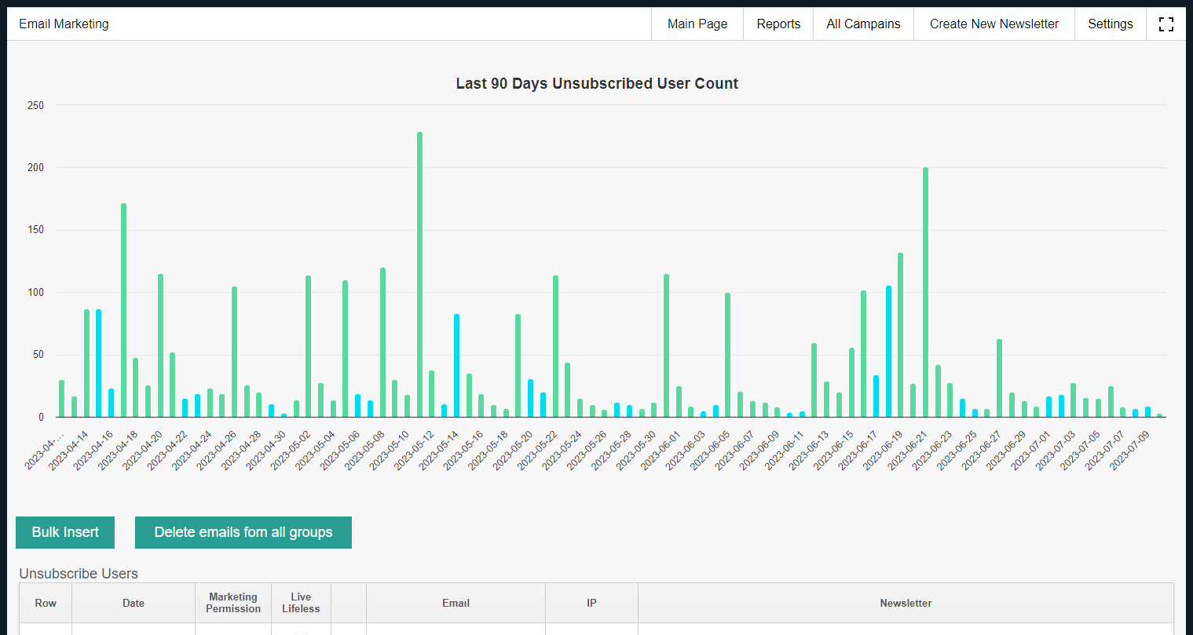This screenshot has width=1193, height=635.
Task: Open the Main Page menu item
Action: click(697, 24)
